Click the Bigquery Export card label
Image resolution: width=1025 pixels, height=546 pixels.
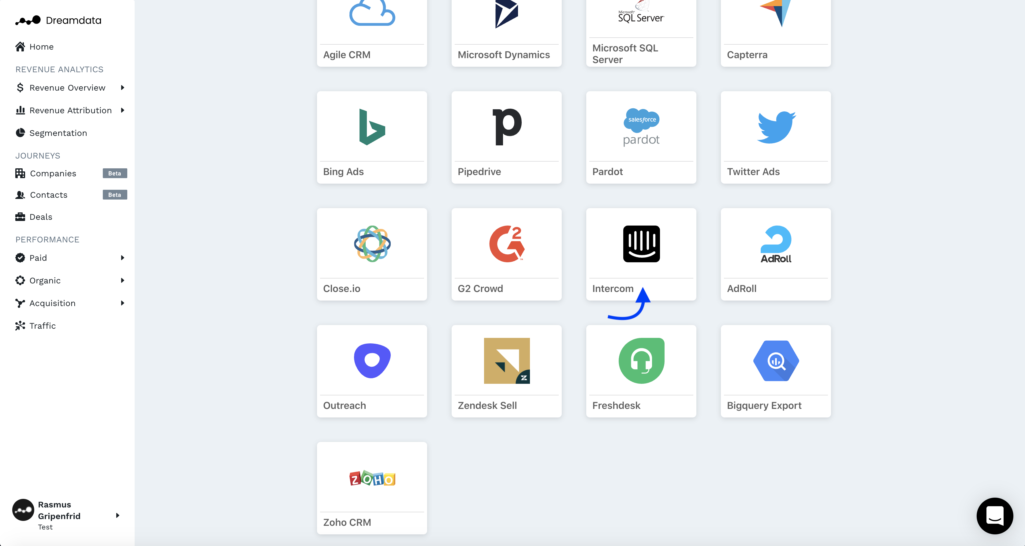(764, 406)
